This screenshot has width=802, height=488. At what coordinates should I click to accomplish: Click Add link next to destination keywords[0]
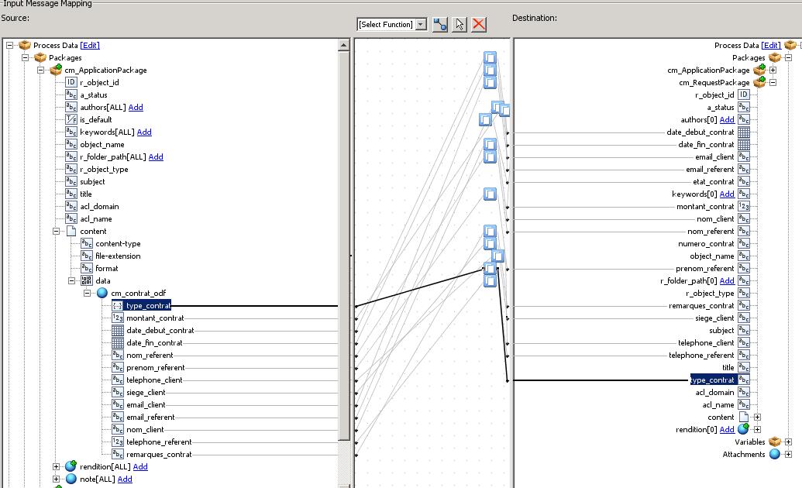click(x=727, y=194)
